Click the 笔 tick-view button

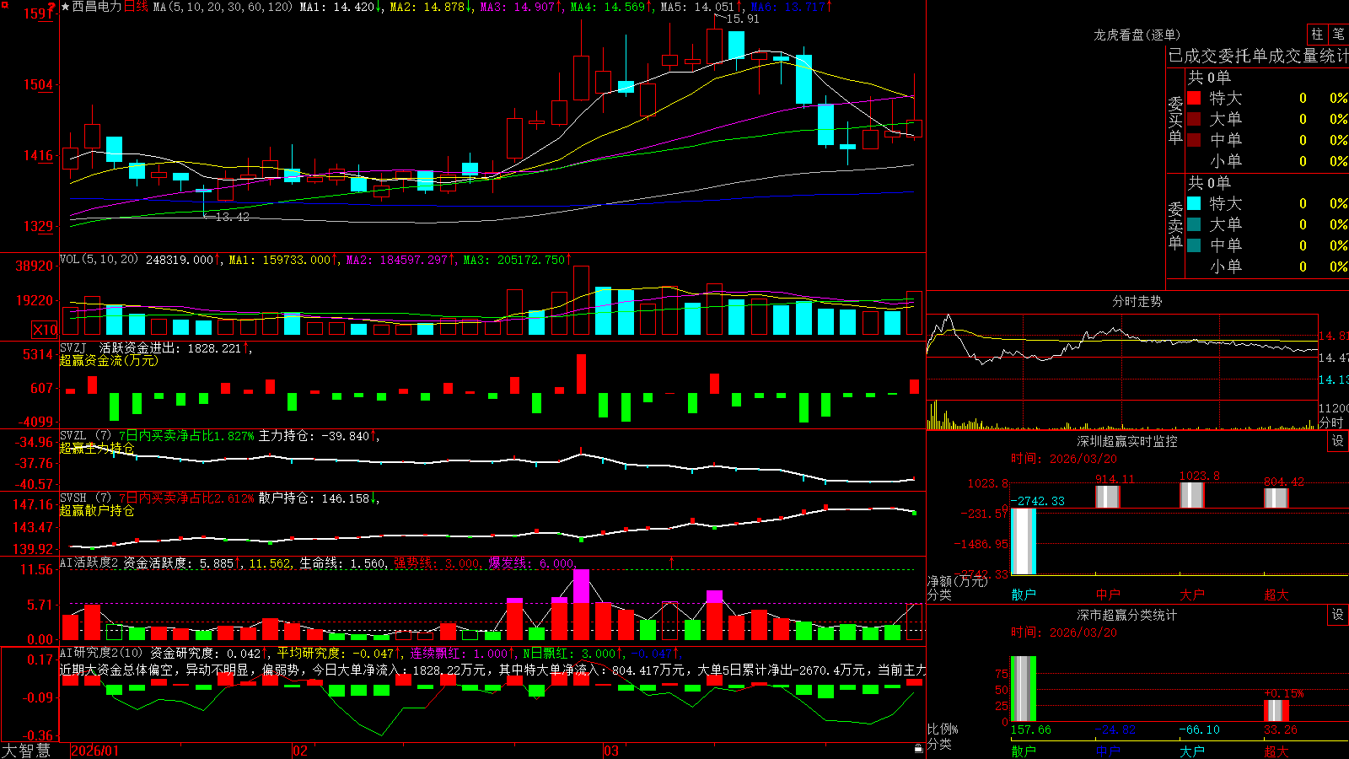1339,34
